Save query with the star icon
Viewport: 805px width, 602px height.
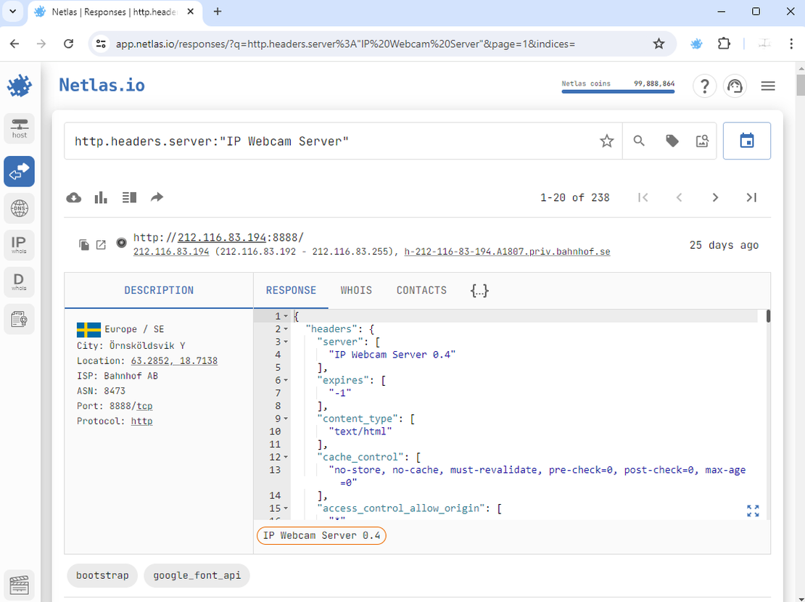coord(606,141)
